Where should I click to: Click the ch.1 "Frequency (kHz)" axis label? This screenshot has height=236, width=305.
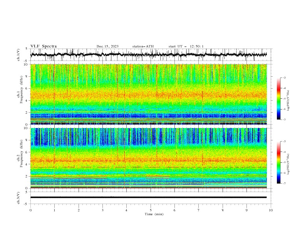tap(21, 89)
